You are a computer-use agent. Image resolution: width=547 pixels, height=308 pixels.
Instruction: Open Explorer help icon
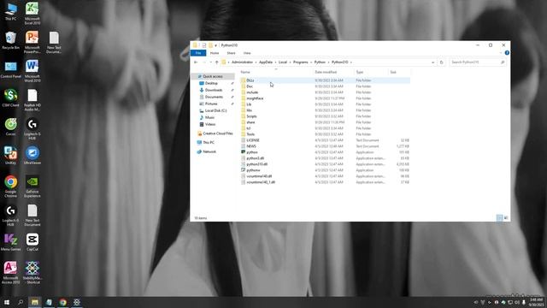pyautogui.click(x=507, y=53)
